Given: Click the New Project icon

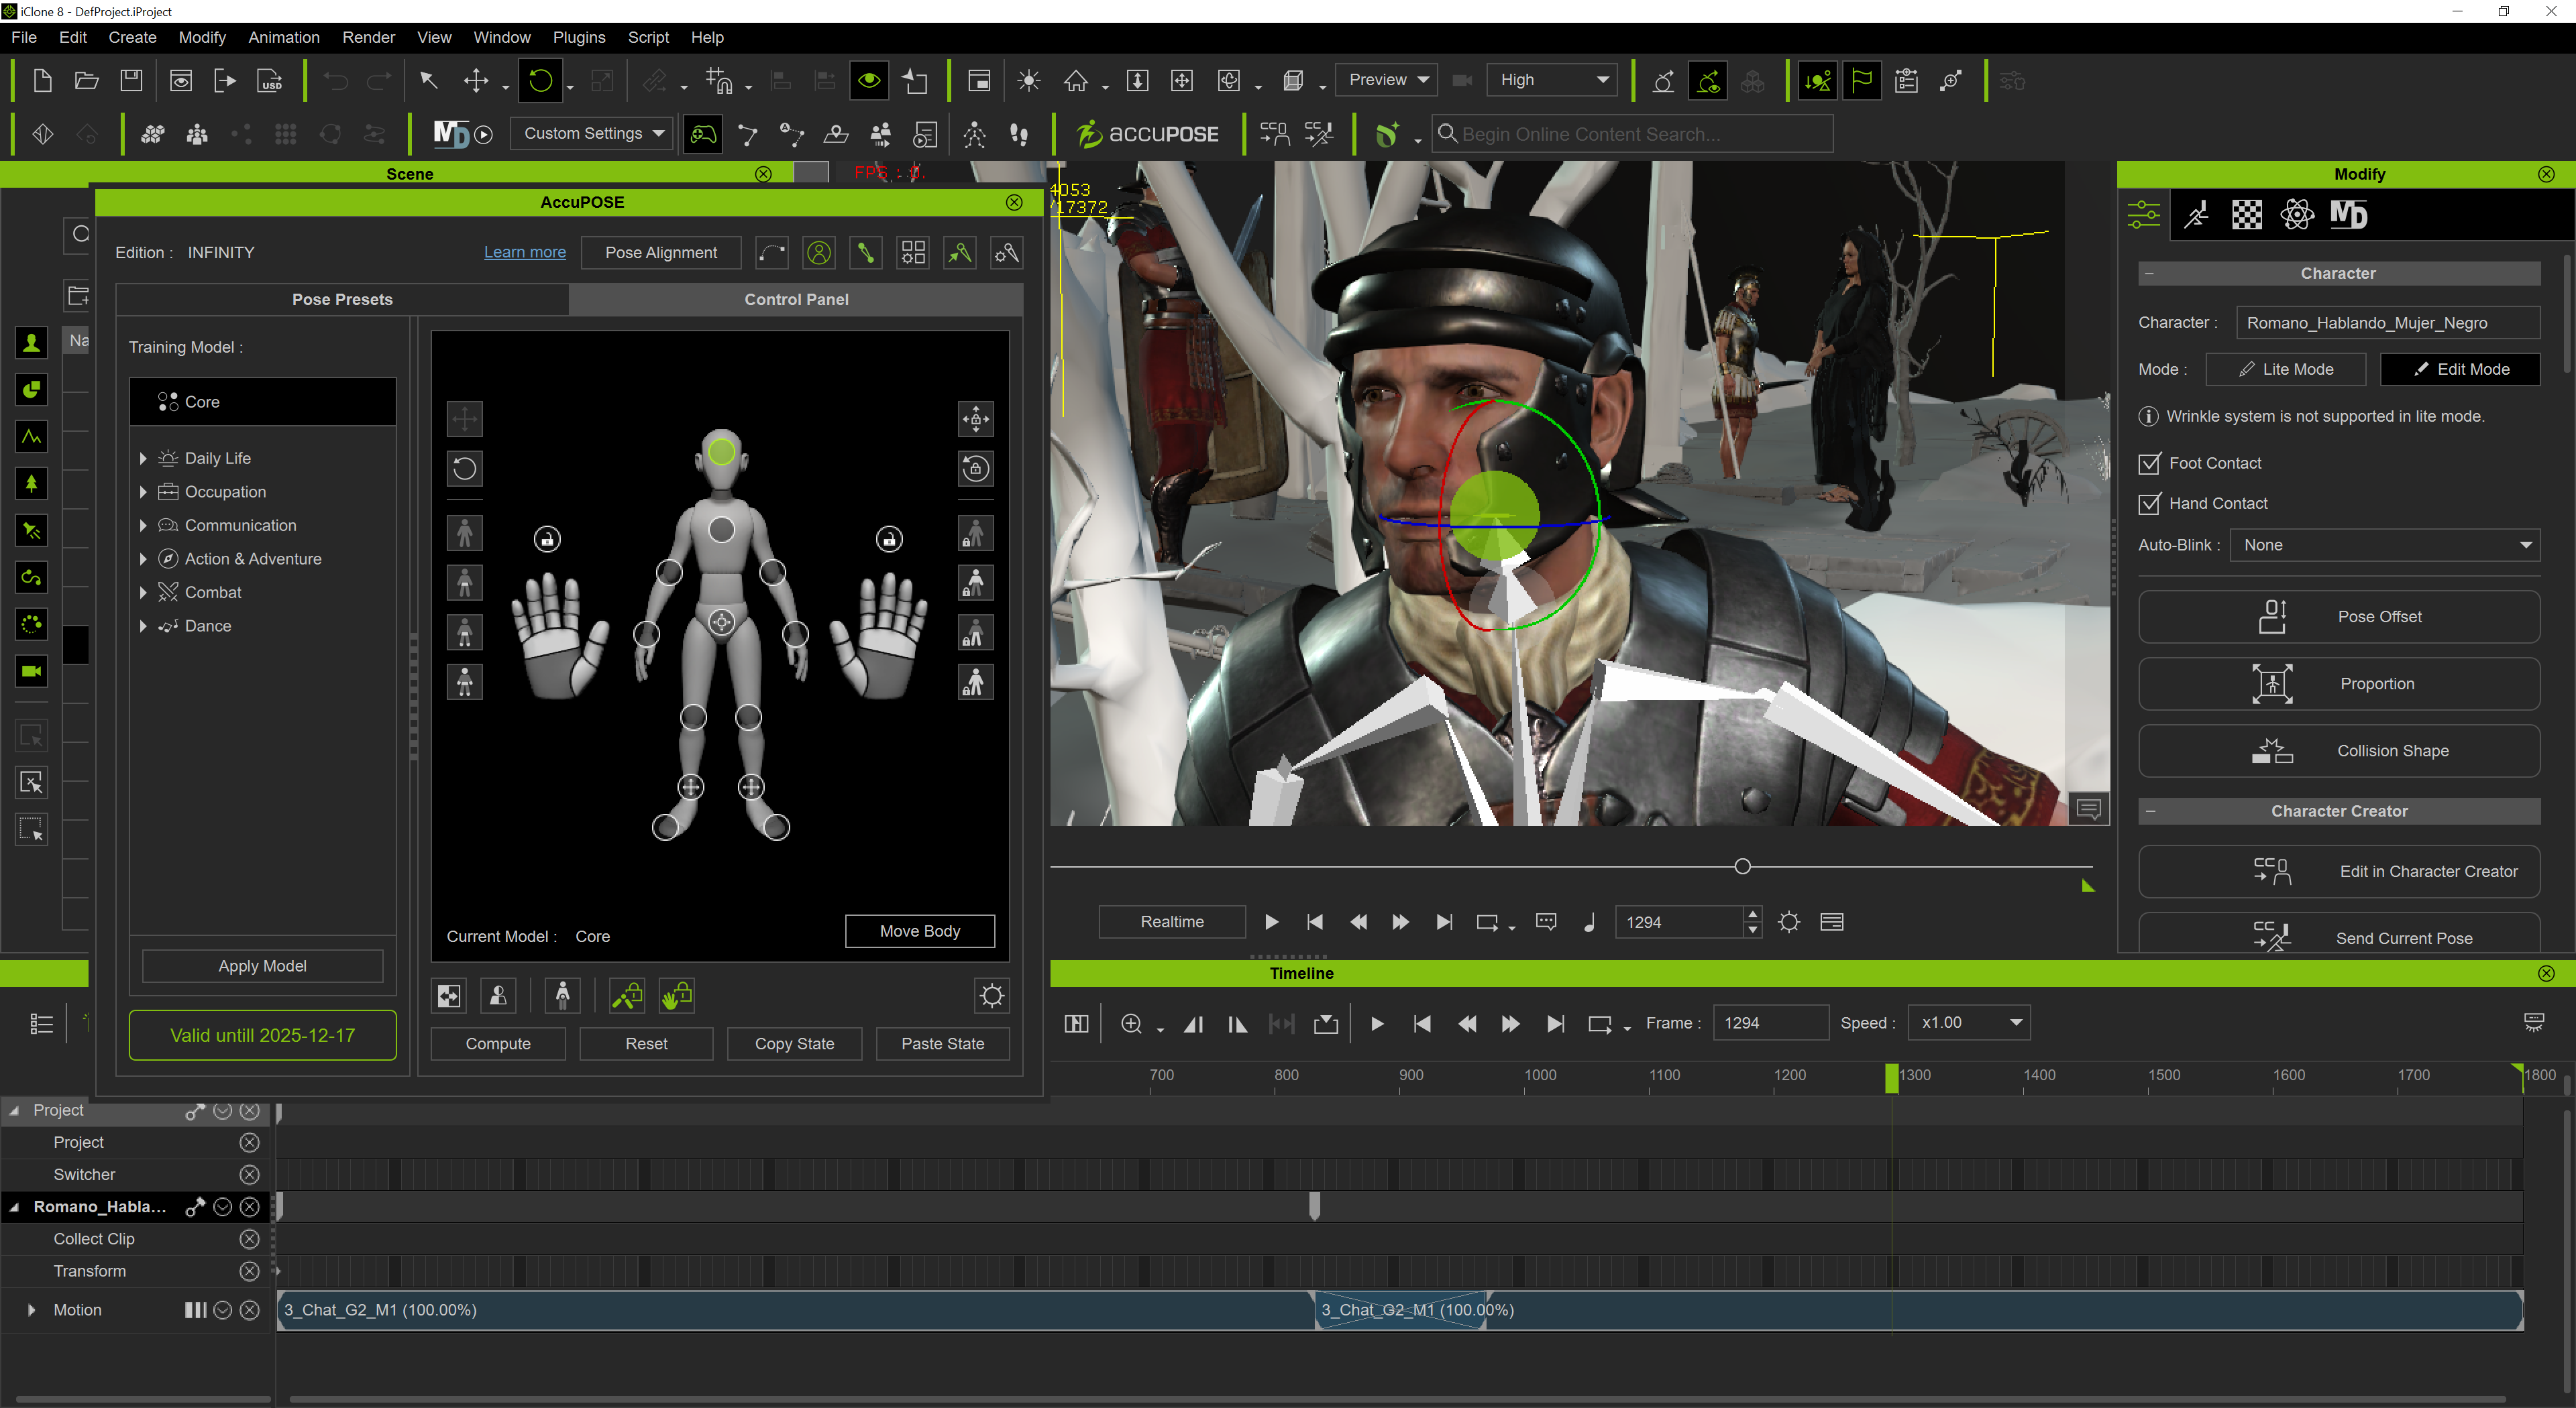Looking at the screenshot, I should coord(43,81).
